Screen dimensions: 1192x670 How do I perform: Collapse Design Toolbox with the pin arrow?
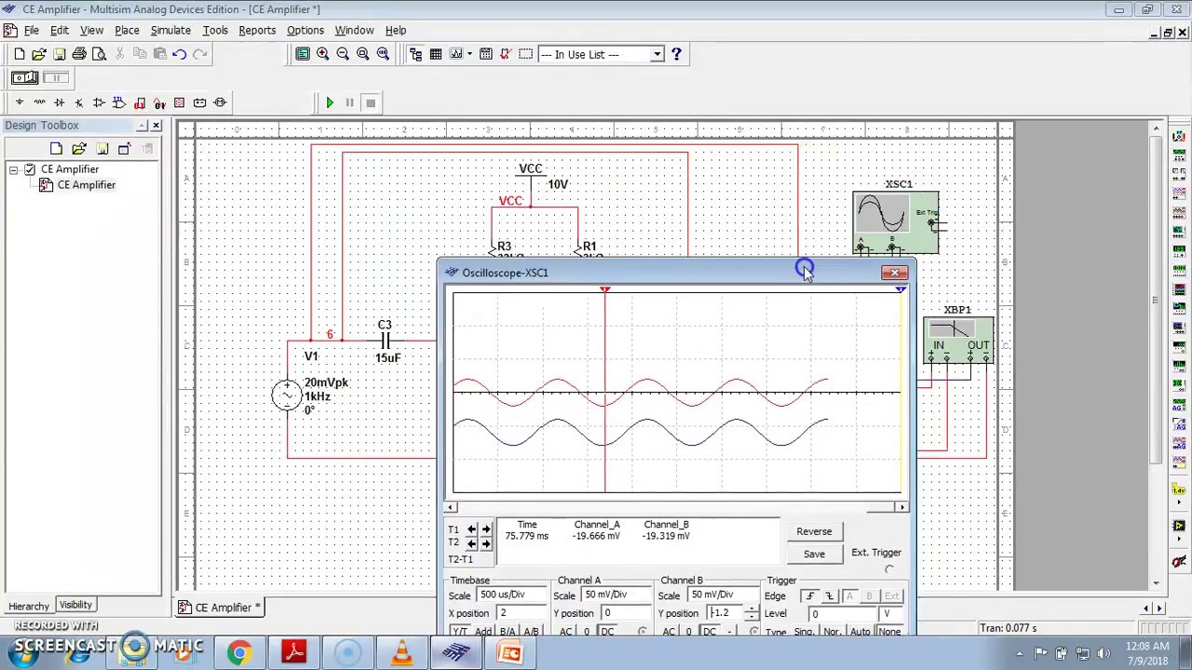tap(142, 126)
